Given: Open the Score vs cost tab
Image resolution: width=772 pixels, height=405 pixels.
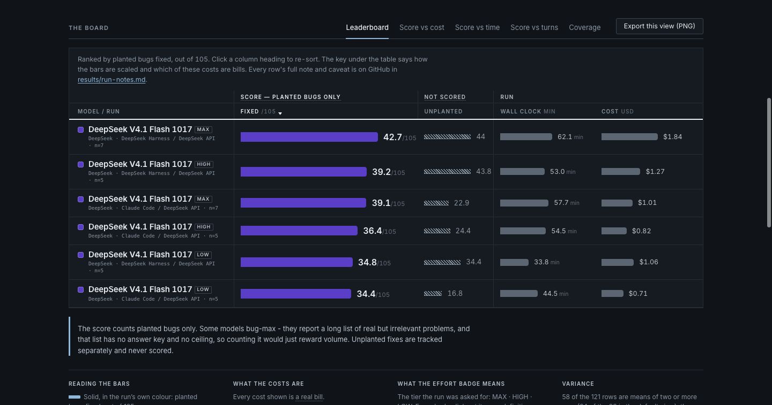Looking at the screenshot, I should tap(422, 27).
